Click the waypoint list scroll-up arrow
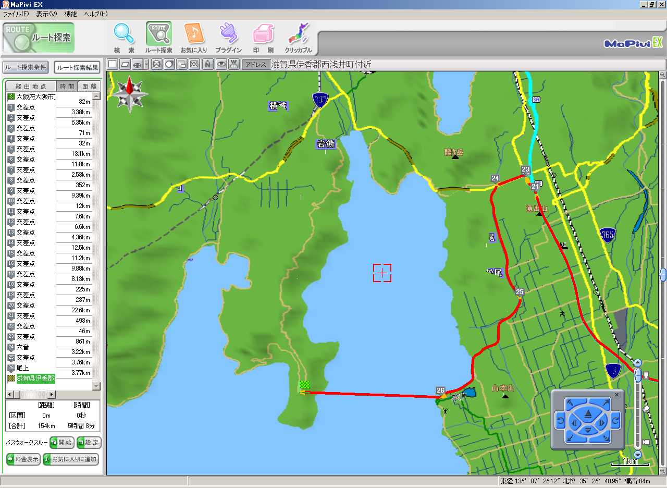667x488 pixels. tap(96, 96)
